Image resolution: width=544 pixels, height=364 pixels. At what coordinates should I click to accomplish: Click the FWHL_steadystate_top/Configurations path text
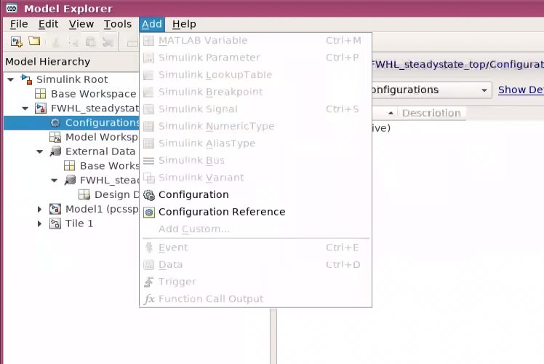click(458, 64)
